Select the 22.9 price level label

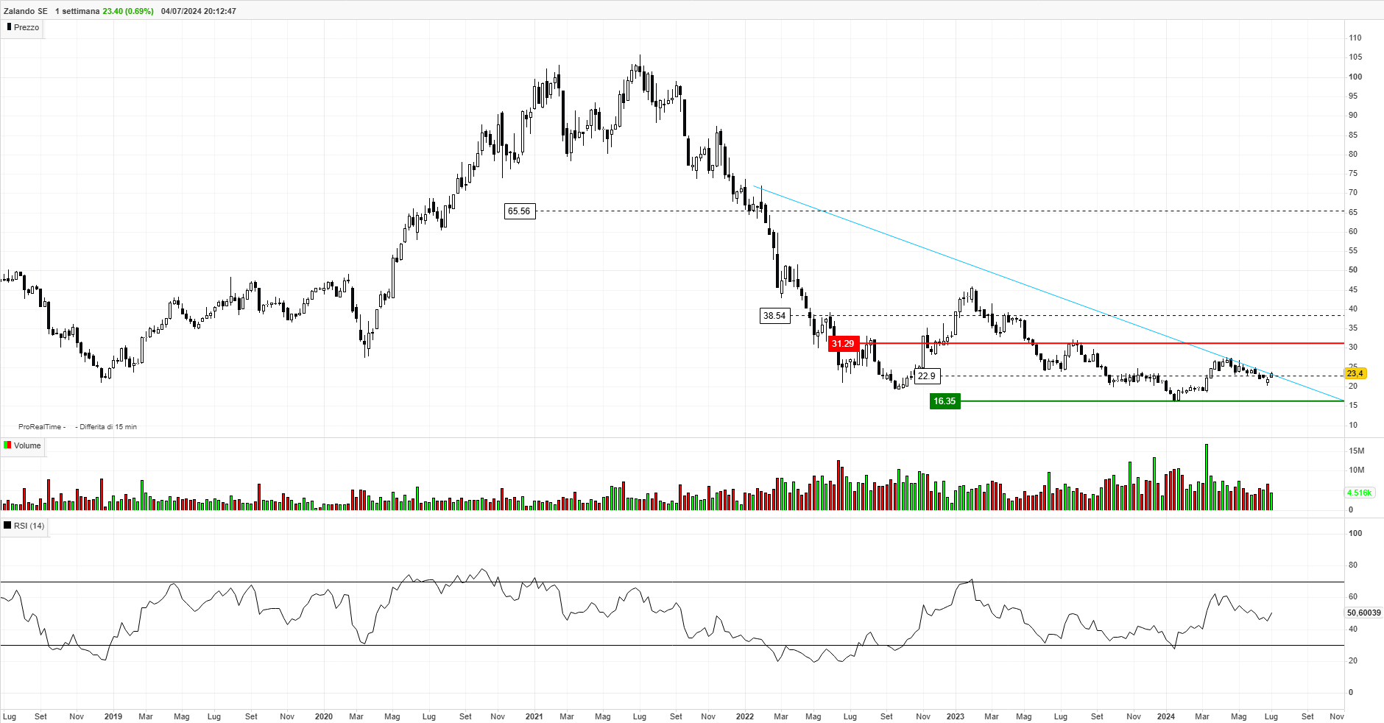pos(927,376)
